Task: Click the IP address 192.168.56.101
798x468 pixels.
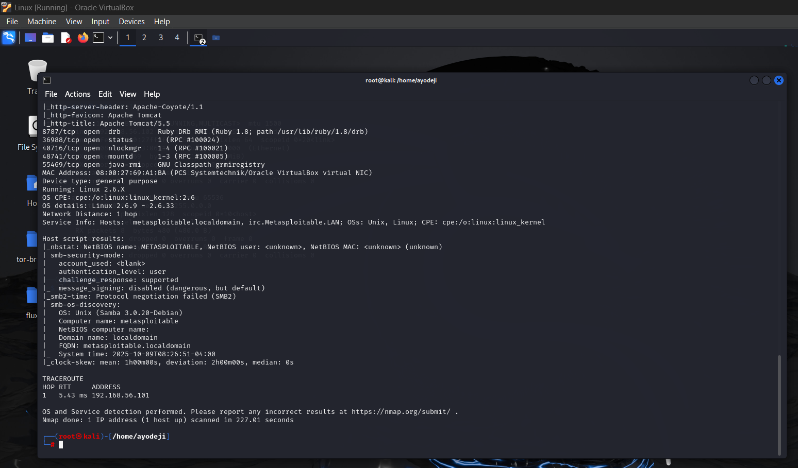Action: [x=121, y=395]
